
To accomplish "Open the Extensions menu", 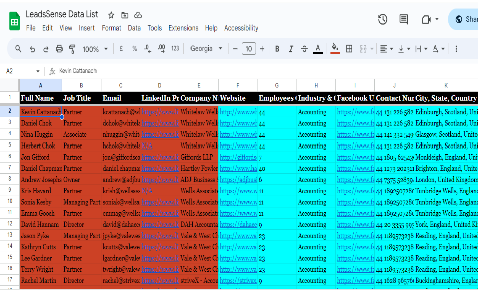I will pyautogui.click(x=183, y=28).
